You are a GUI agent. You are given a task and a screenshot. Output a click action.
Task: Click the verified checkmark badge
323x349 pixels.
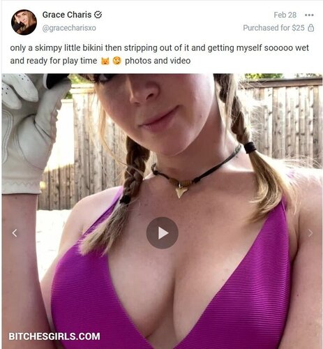(x=98, y=15)
